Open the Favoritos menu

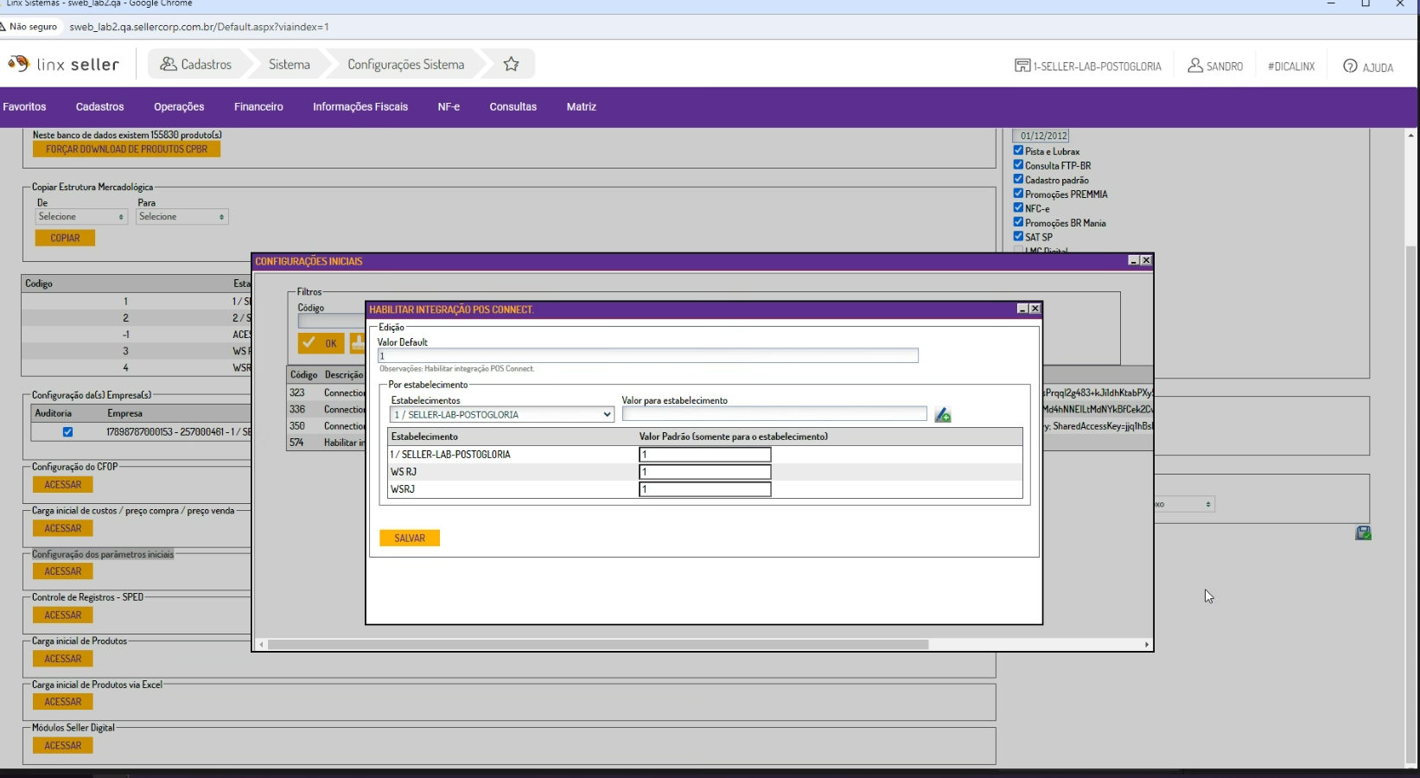pos(24,107)
